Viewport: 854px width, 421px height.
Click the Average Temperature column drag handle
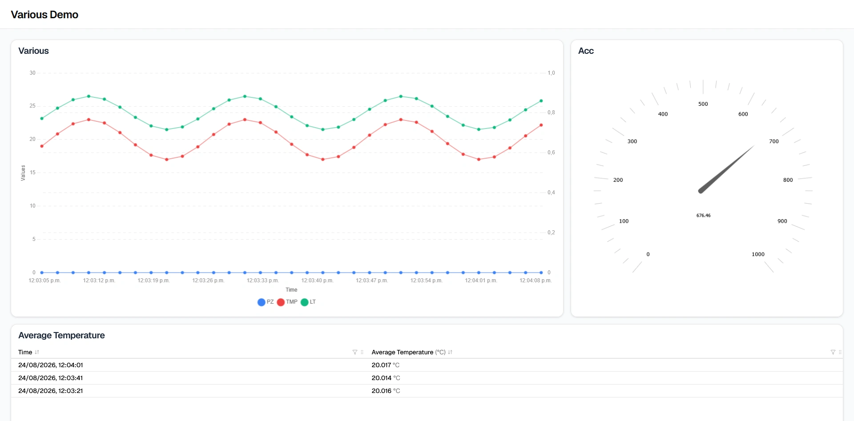[x=840, y=352]
